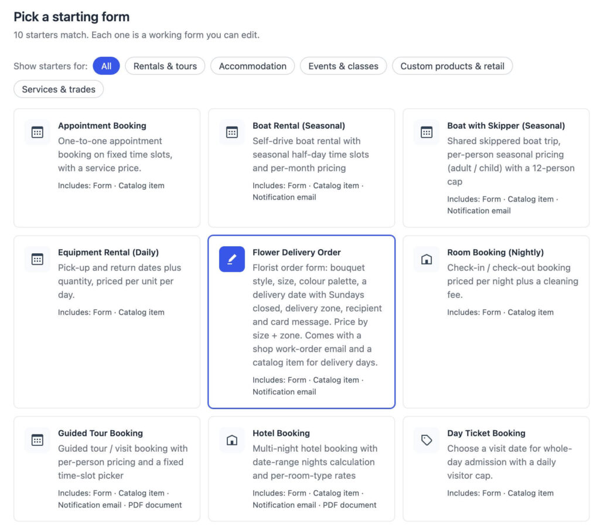Show Custom products & retail starters
The height and width of the screenshot is (528, 600).
pos(452,66)
